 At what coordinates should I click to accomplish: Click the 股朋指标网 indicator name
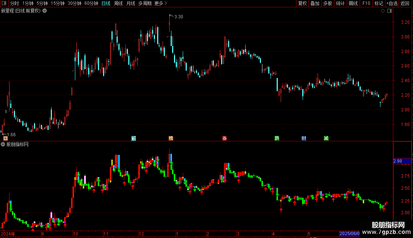(x=18, y=144)
